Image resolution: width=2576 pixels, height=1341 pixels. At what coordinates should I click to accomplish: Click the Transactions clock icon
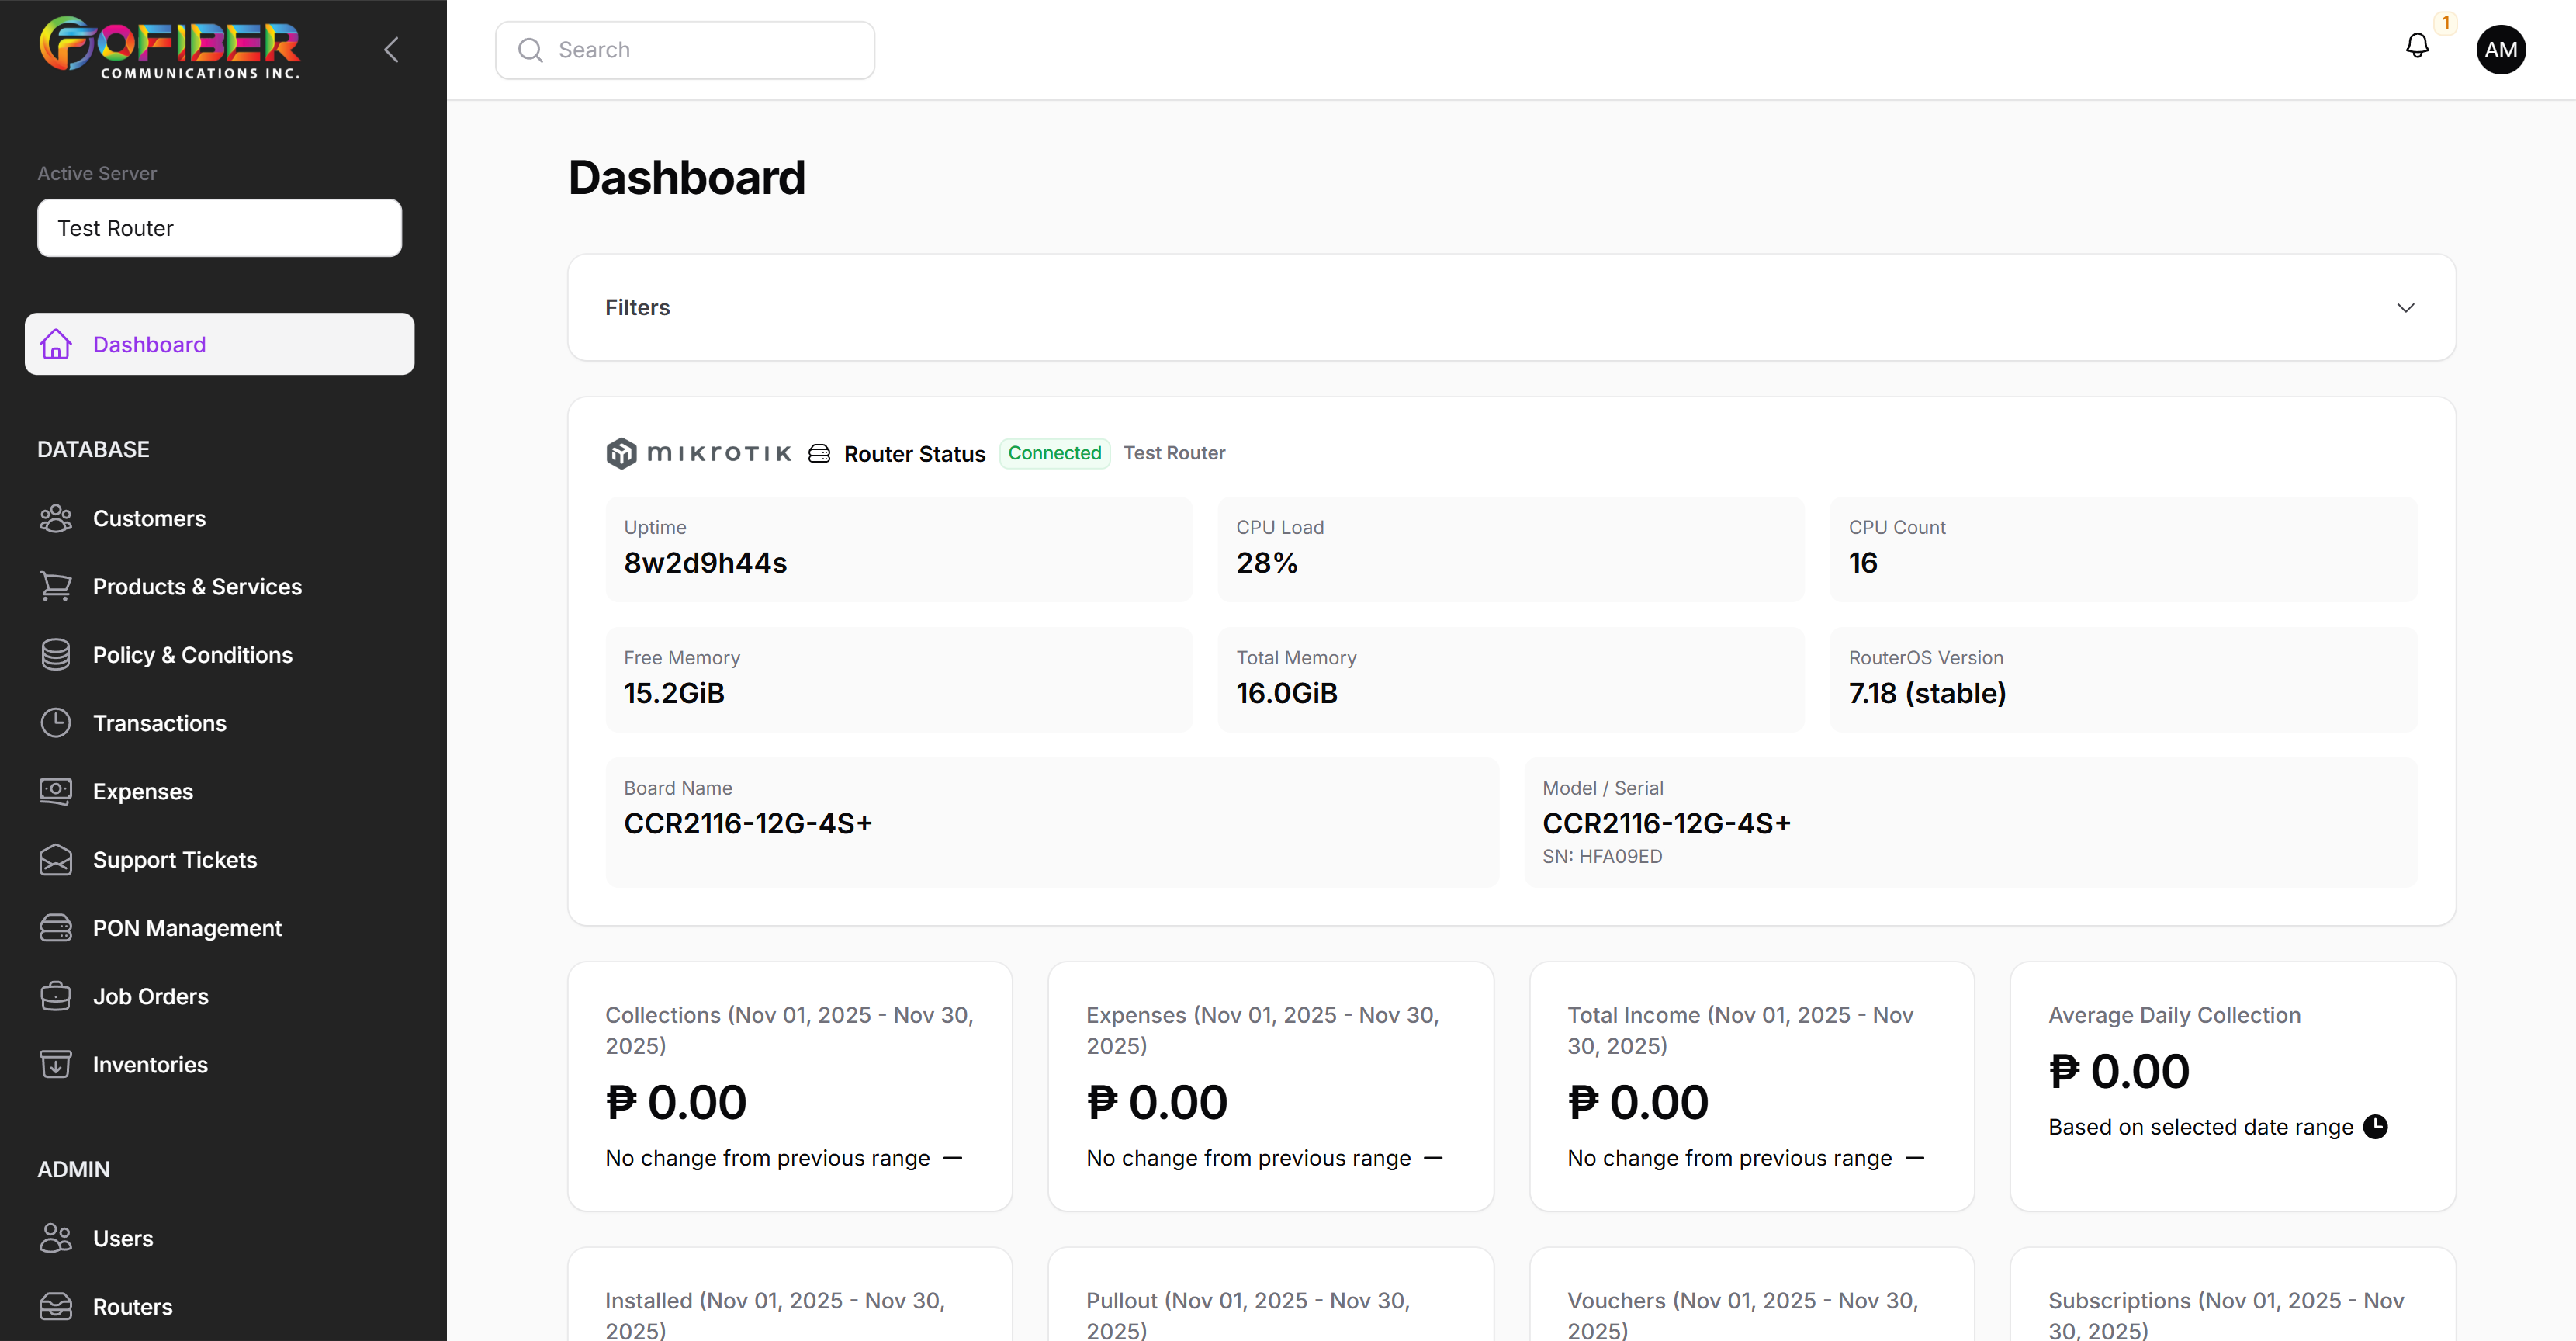click(x=56, y=723)
